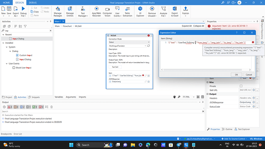The image size is (265, 149).
Task: Toggle warnings filter in Output panel
Action: 16,107
